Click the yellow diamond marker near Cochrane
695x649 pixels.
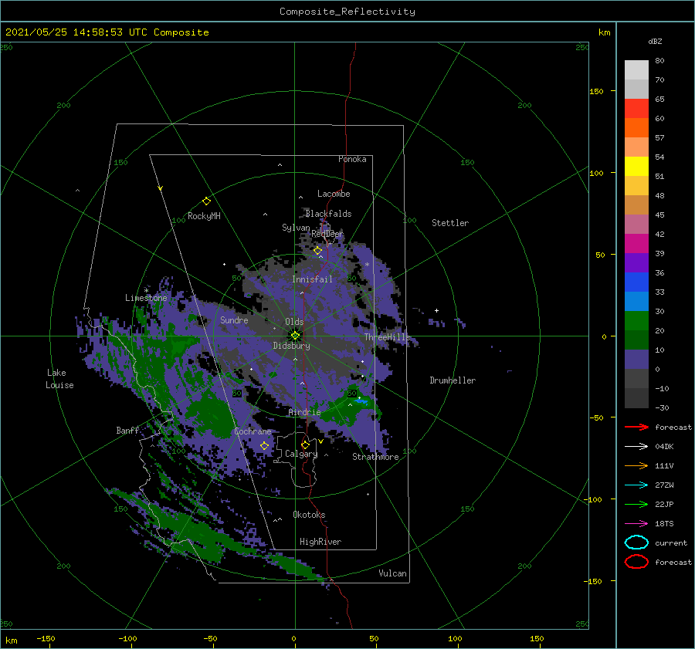[x=264, y=446]
